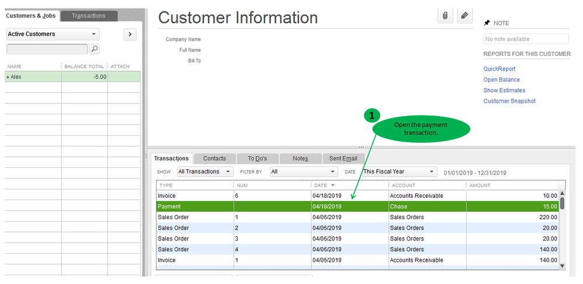Click the ATTACH column header
Viewport: 583px width, 284px height.
120,66
